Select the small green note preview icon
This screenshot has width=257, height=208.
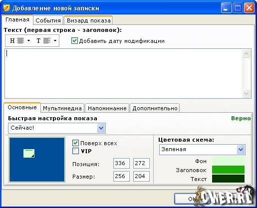(29, 153)
